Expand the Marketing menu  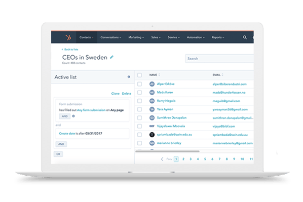[136, 37]
